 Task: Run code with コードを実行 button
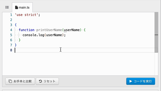point(141,81)
